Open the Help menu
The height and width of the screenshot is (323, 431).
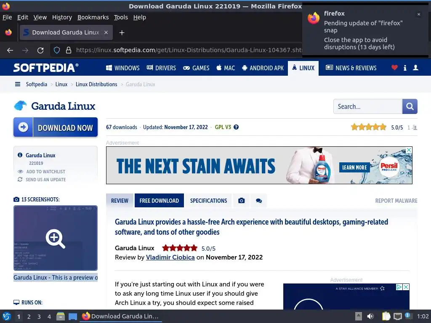pyautogui.click(x=140, y=17)
